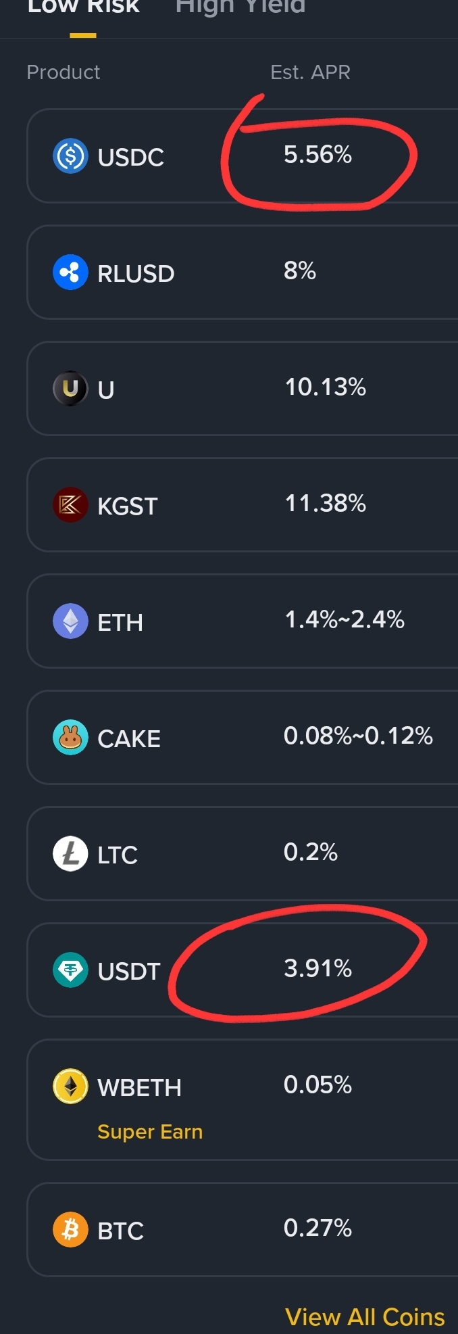The height and width of the screenshot is (1334, 458).
Task: Open View All Coins link
Action: tap(365, 1316)
